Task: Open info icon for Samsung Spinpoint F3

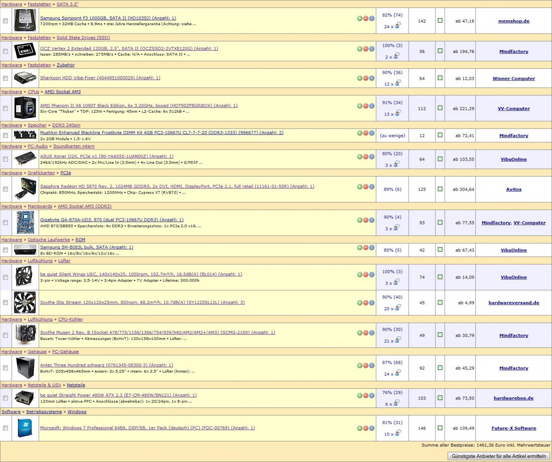Action: point(372,18)
